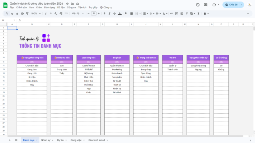Toggle bold formatting
The width and height of the screenshot is (255, 143).
(x=104, y=14)
